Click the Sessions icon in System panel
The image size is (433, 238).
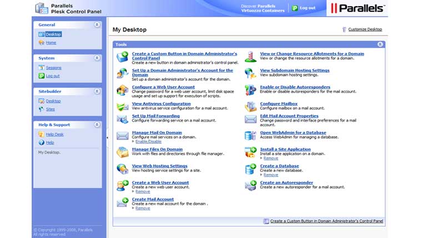pos(42,68)
